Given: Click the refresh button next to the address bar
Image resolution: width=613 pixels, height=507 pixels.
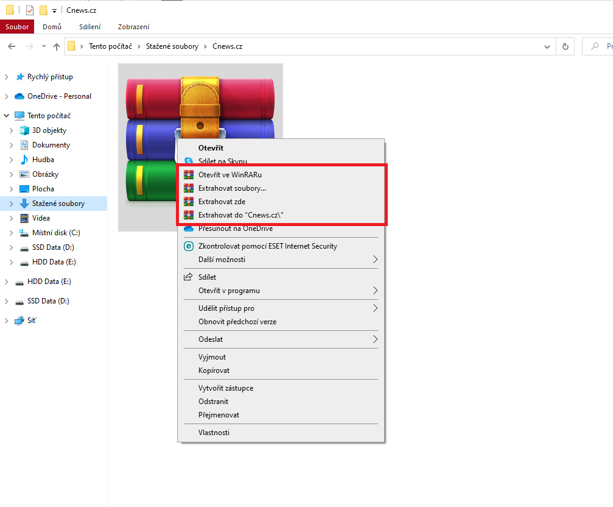Looking at the screenshot, I should click(566, 46).
